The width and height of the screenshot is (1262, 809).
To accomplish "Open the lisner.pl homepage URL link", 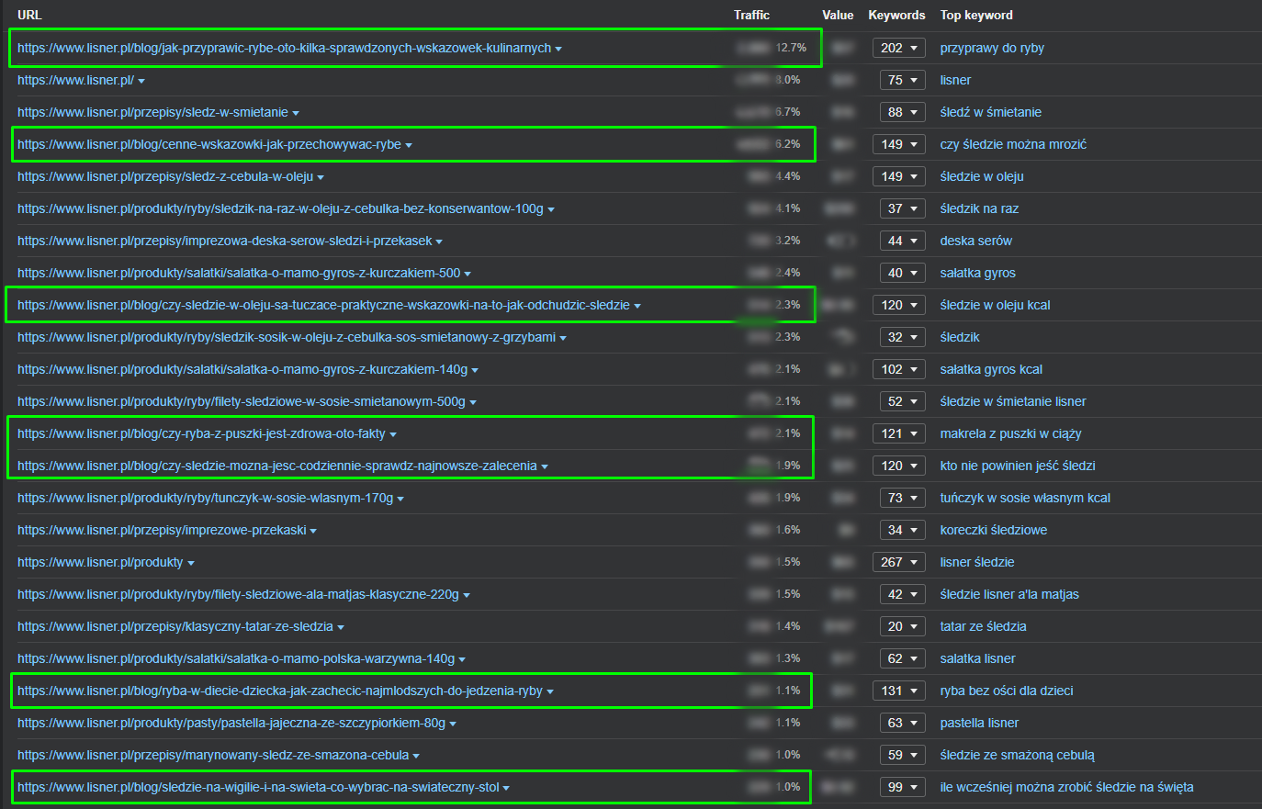I will pos(75,80).
